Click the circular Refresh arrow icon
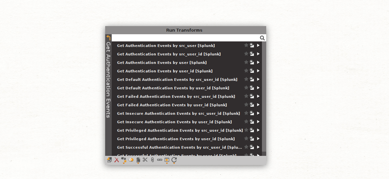 click(x=174, y=160)
